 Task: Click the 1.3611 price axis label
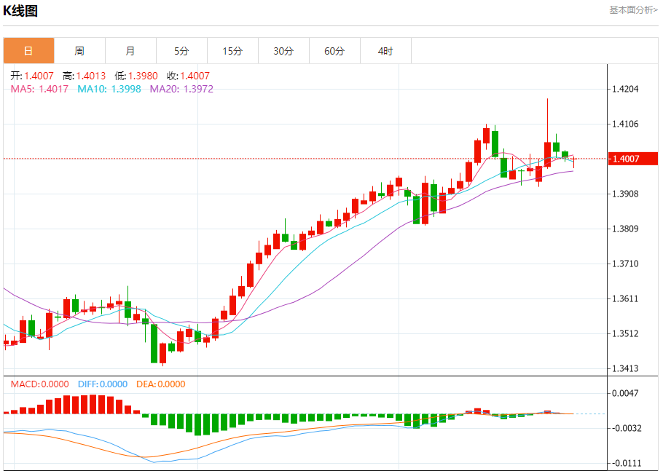pyautogui.click(x=625, y=299)
